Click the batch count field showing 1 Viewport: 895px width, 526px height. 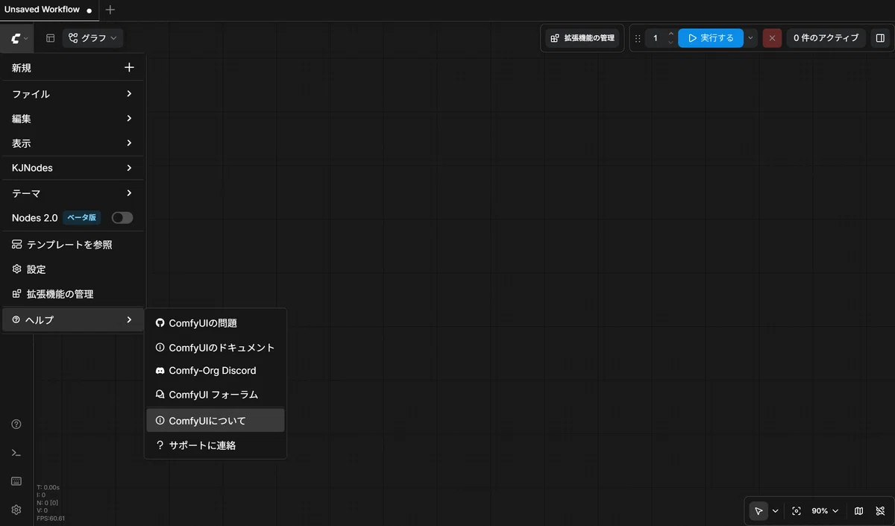click(x=656, y=38)
